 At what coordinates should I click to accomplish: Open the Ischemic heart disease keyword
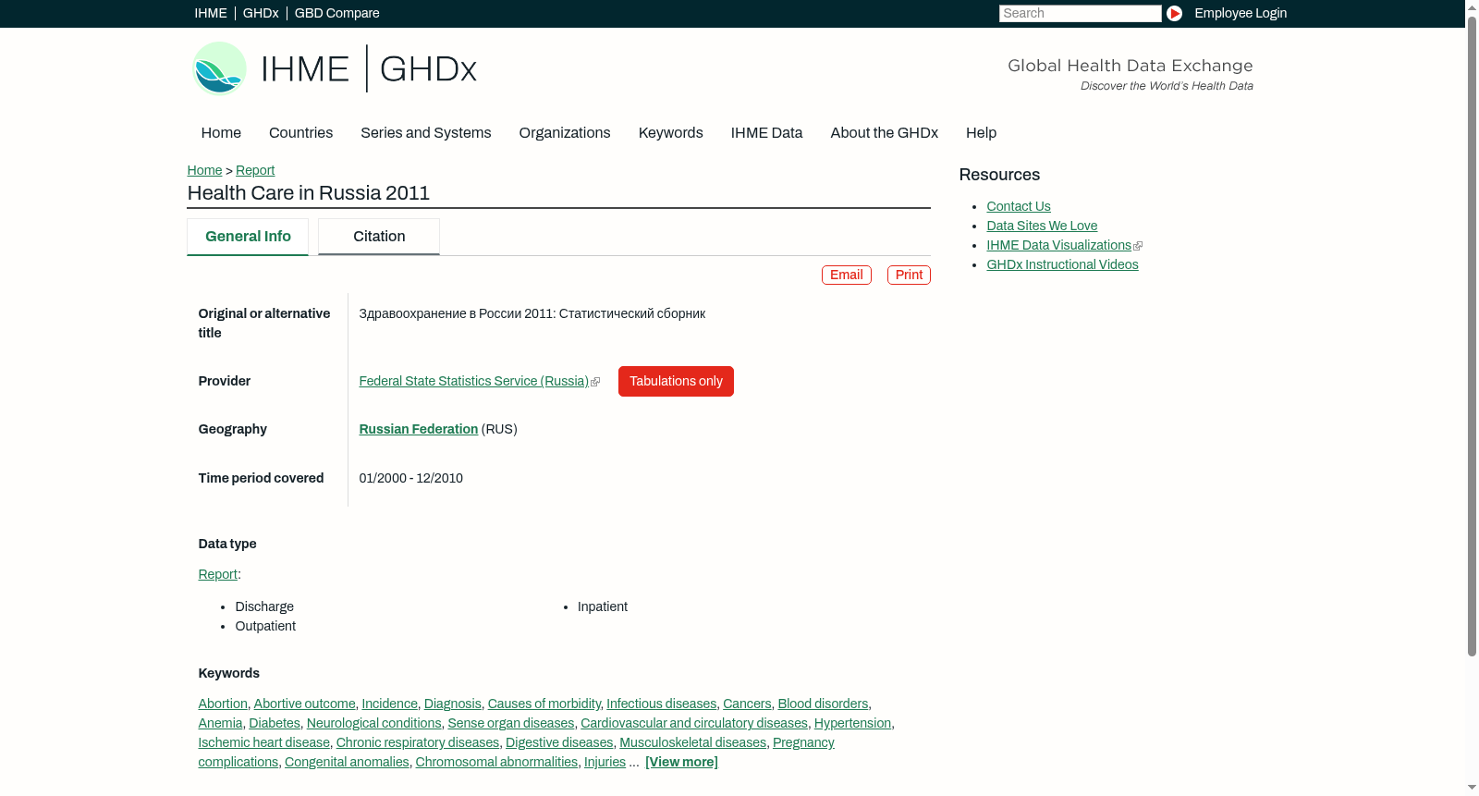point(264,742)
